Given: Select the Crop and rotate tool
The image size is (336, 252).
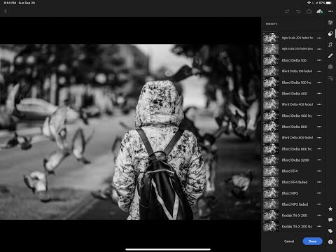Looking at the screenshot, I should click(330, 45).
